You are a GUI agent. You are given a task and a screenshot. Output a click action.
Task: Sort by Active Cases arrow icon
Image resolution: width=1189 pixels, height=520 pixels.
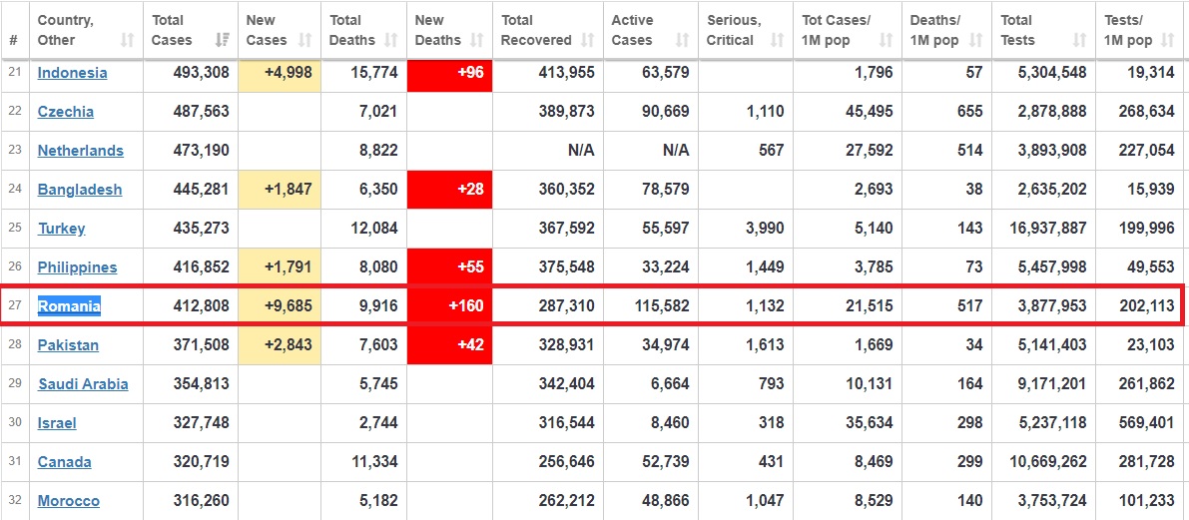pos(682,41)
